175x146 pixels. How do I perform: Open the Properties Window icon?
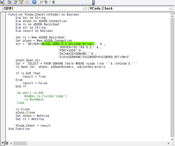15,2
